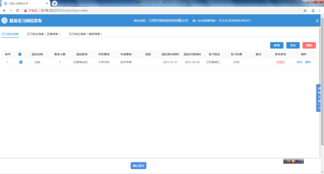Switch to 见习岗位信息（错误信息）tab

point(86,34)
